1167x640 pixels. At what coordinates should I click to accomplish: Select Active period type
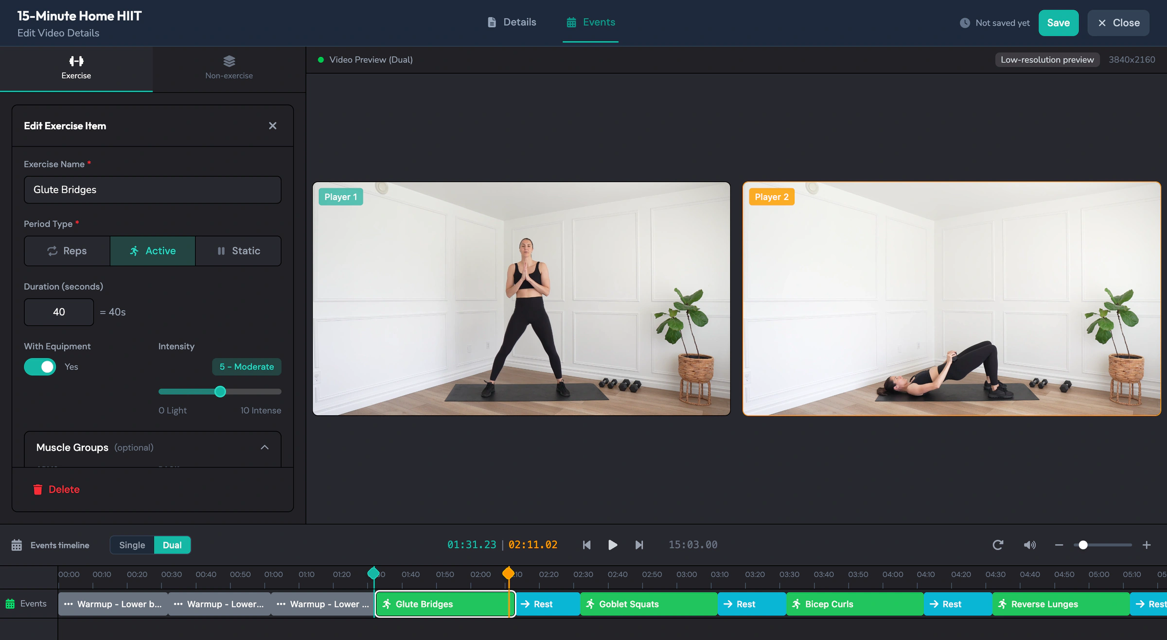tap(153, 251)
